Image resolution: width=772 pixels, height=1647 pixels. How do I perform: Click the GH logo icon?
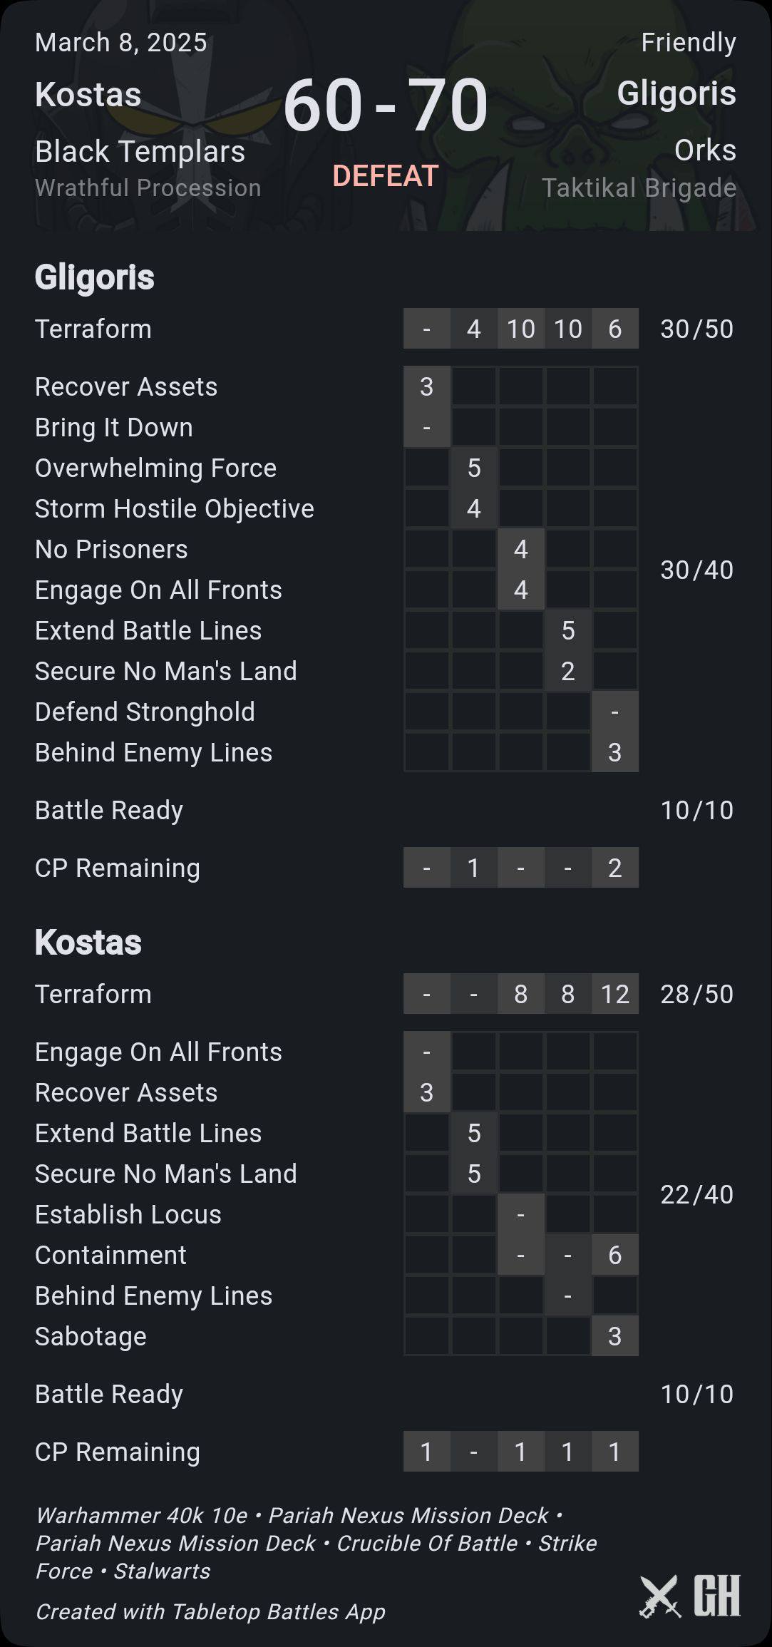pos(716,1596)
